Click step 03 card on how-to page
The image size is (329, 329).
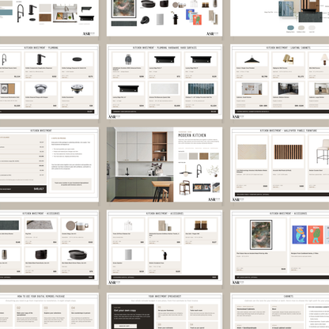pyautogui.click(x=55, y=316)
